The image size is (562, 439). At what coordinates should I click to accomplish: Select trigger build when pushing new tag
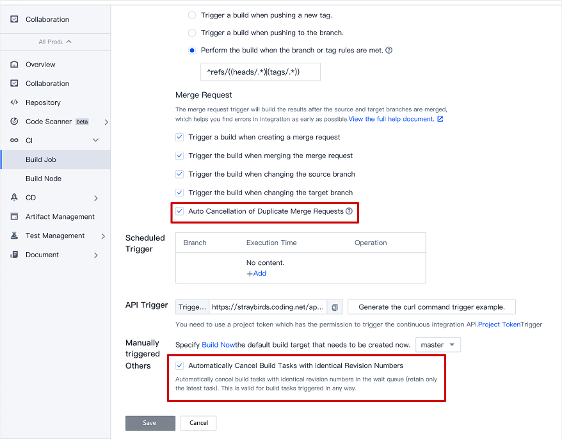point(192,15)
